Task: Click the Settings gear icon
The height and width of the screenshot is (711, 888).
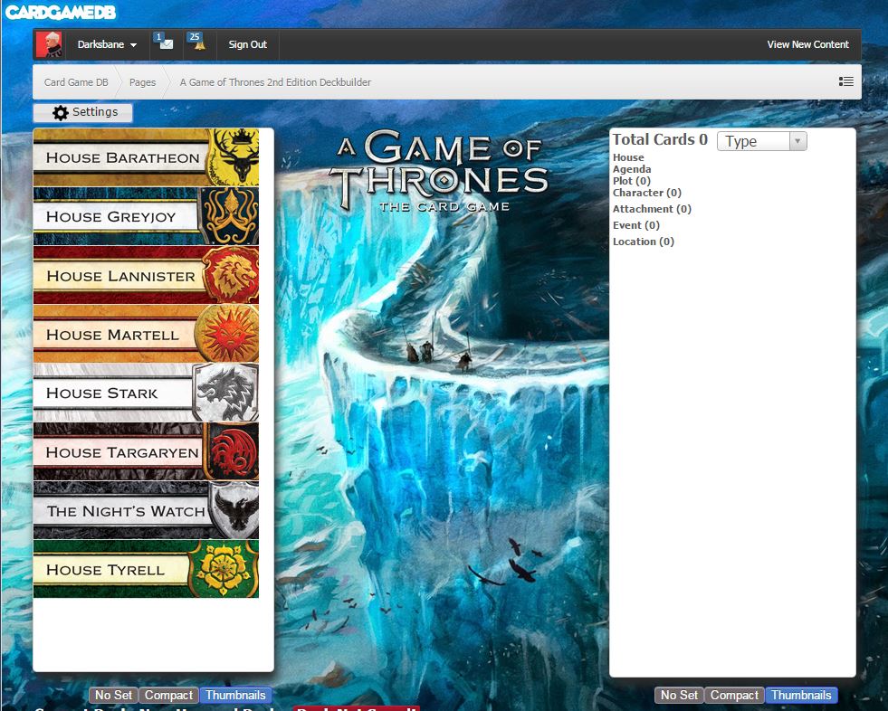Action: click(60, 112)
